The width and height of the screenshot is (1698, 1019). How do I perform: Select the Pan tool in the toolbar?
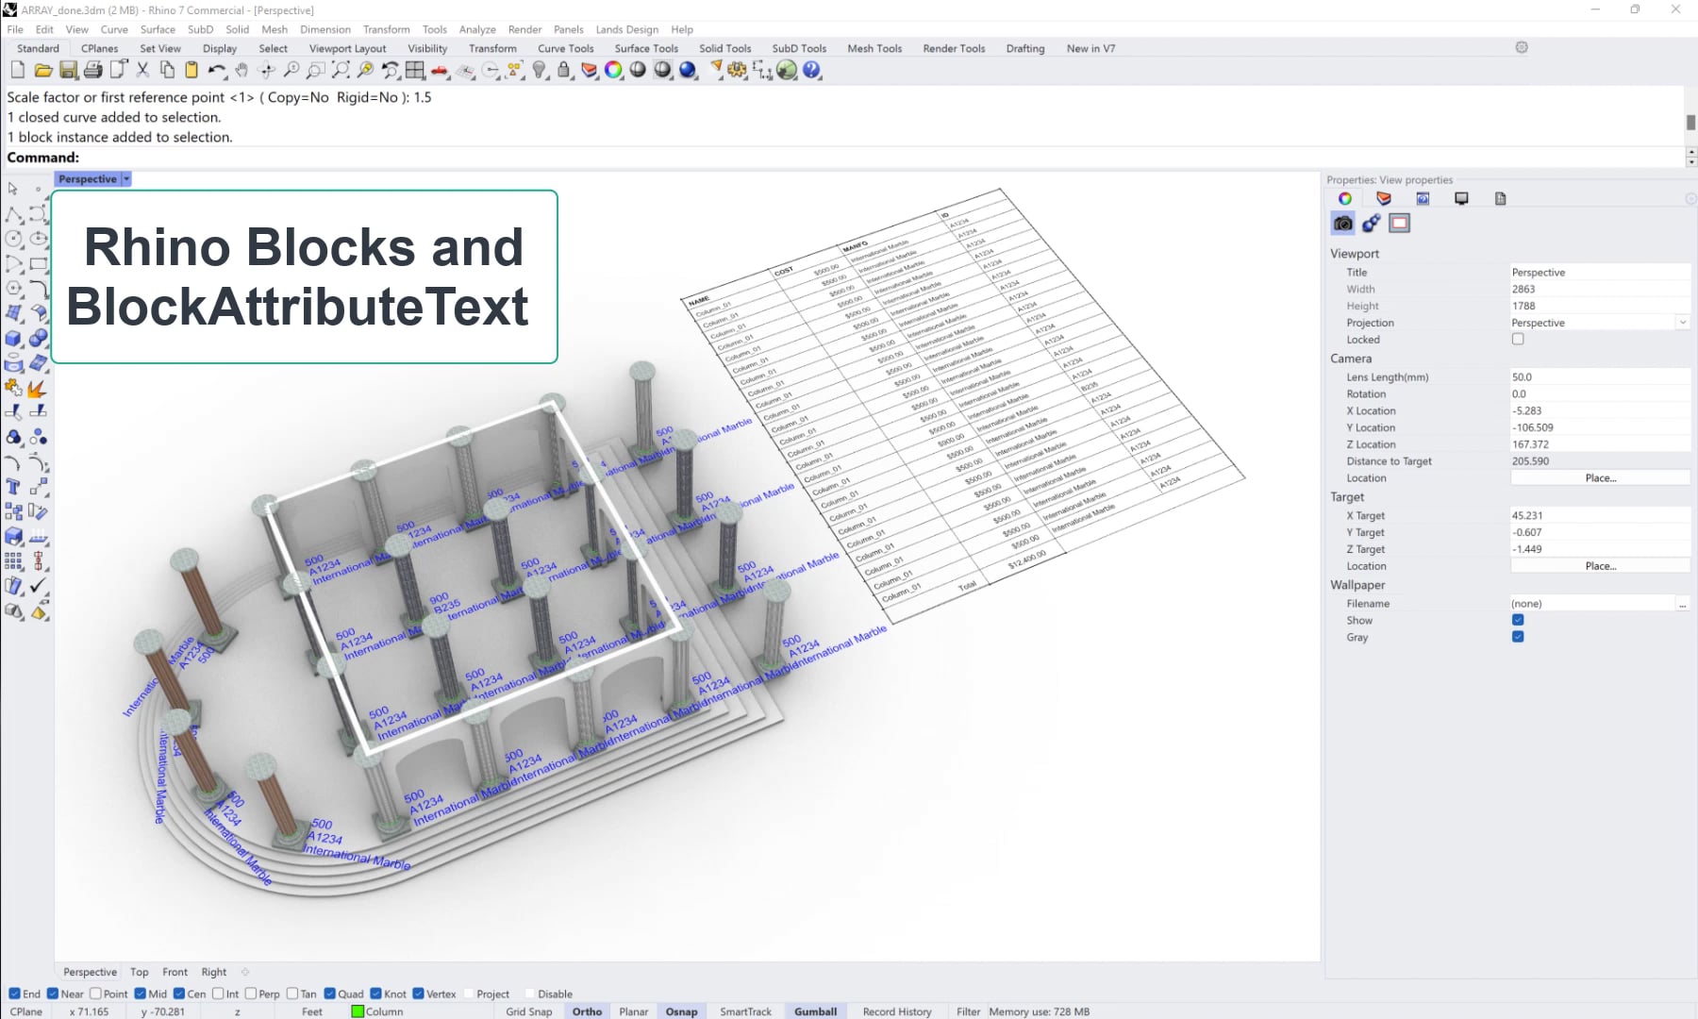242,70
